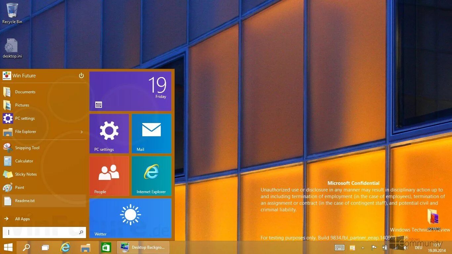Open the Win Future user account
This screenshot has width=452, height=254.
(19, 76)
